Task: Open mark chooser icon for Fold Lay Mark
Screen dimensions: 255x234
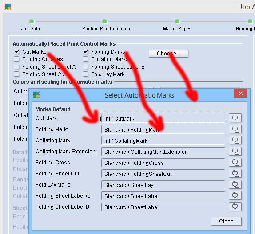Action: [x=235, y=184]
